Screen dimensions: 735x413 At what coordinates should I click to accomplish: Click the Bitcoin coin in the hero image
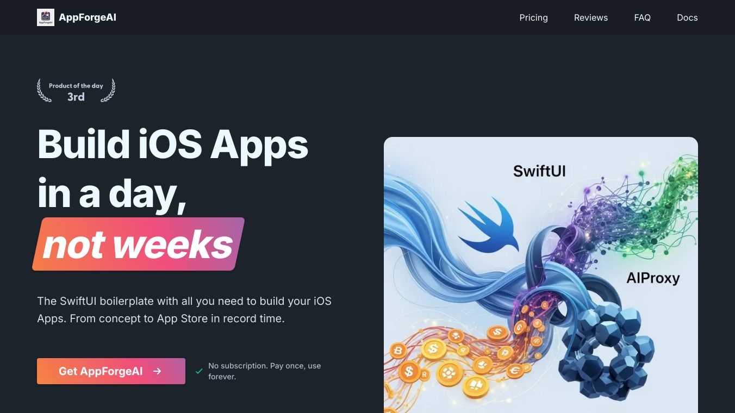click(x=398, y=352)
